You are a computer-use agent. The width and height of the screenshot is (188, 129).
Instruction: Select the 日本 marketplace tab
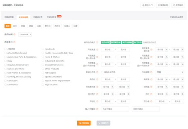click(x=15, y=26)
